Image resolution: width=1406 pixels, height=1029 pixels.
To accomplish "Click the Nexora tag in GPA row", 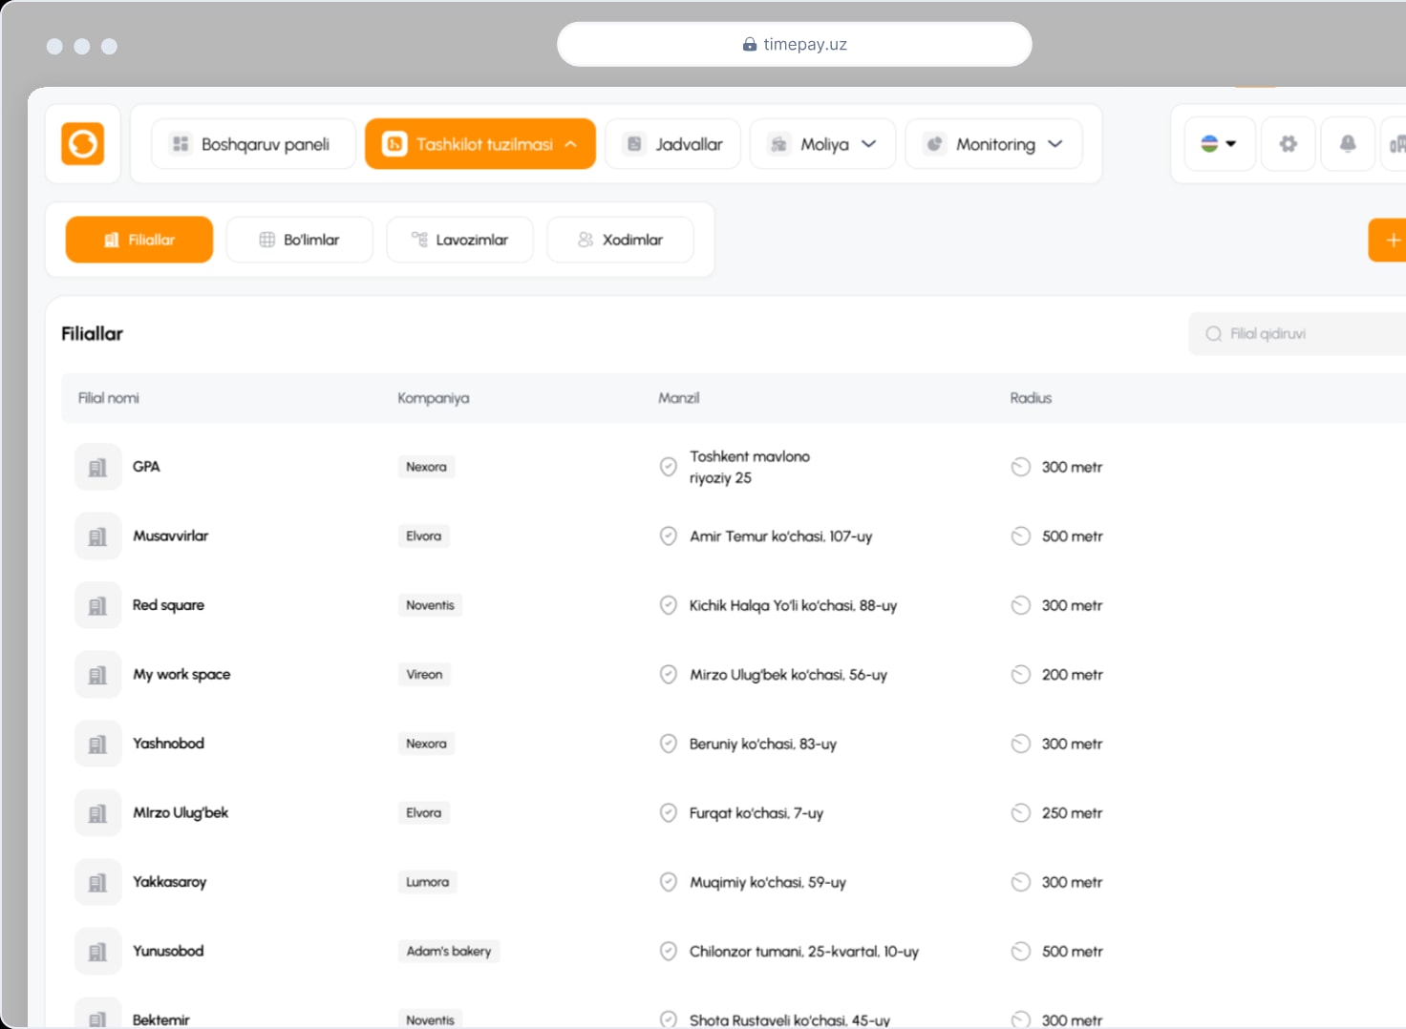I will click(426, 467).
